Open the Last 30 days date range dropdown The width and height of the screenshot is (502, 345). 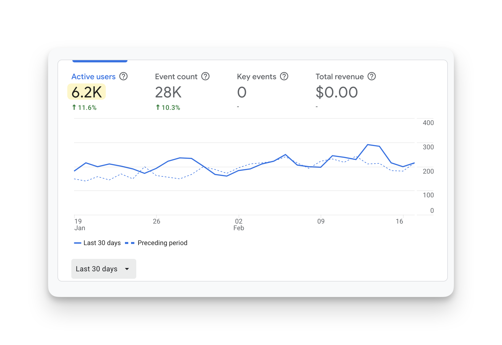click(103, 269)
